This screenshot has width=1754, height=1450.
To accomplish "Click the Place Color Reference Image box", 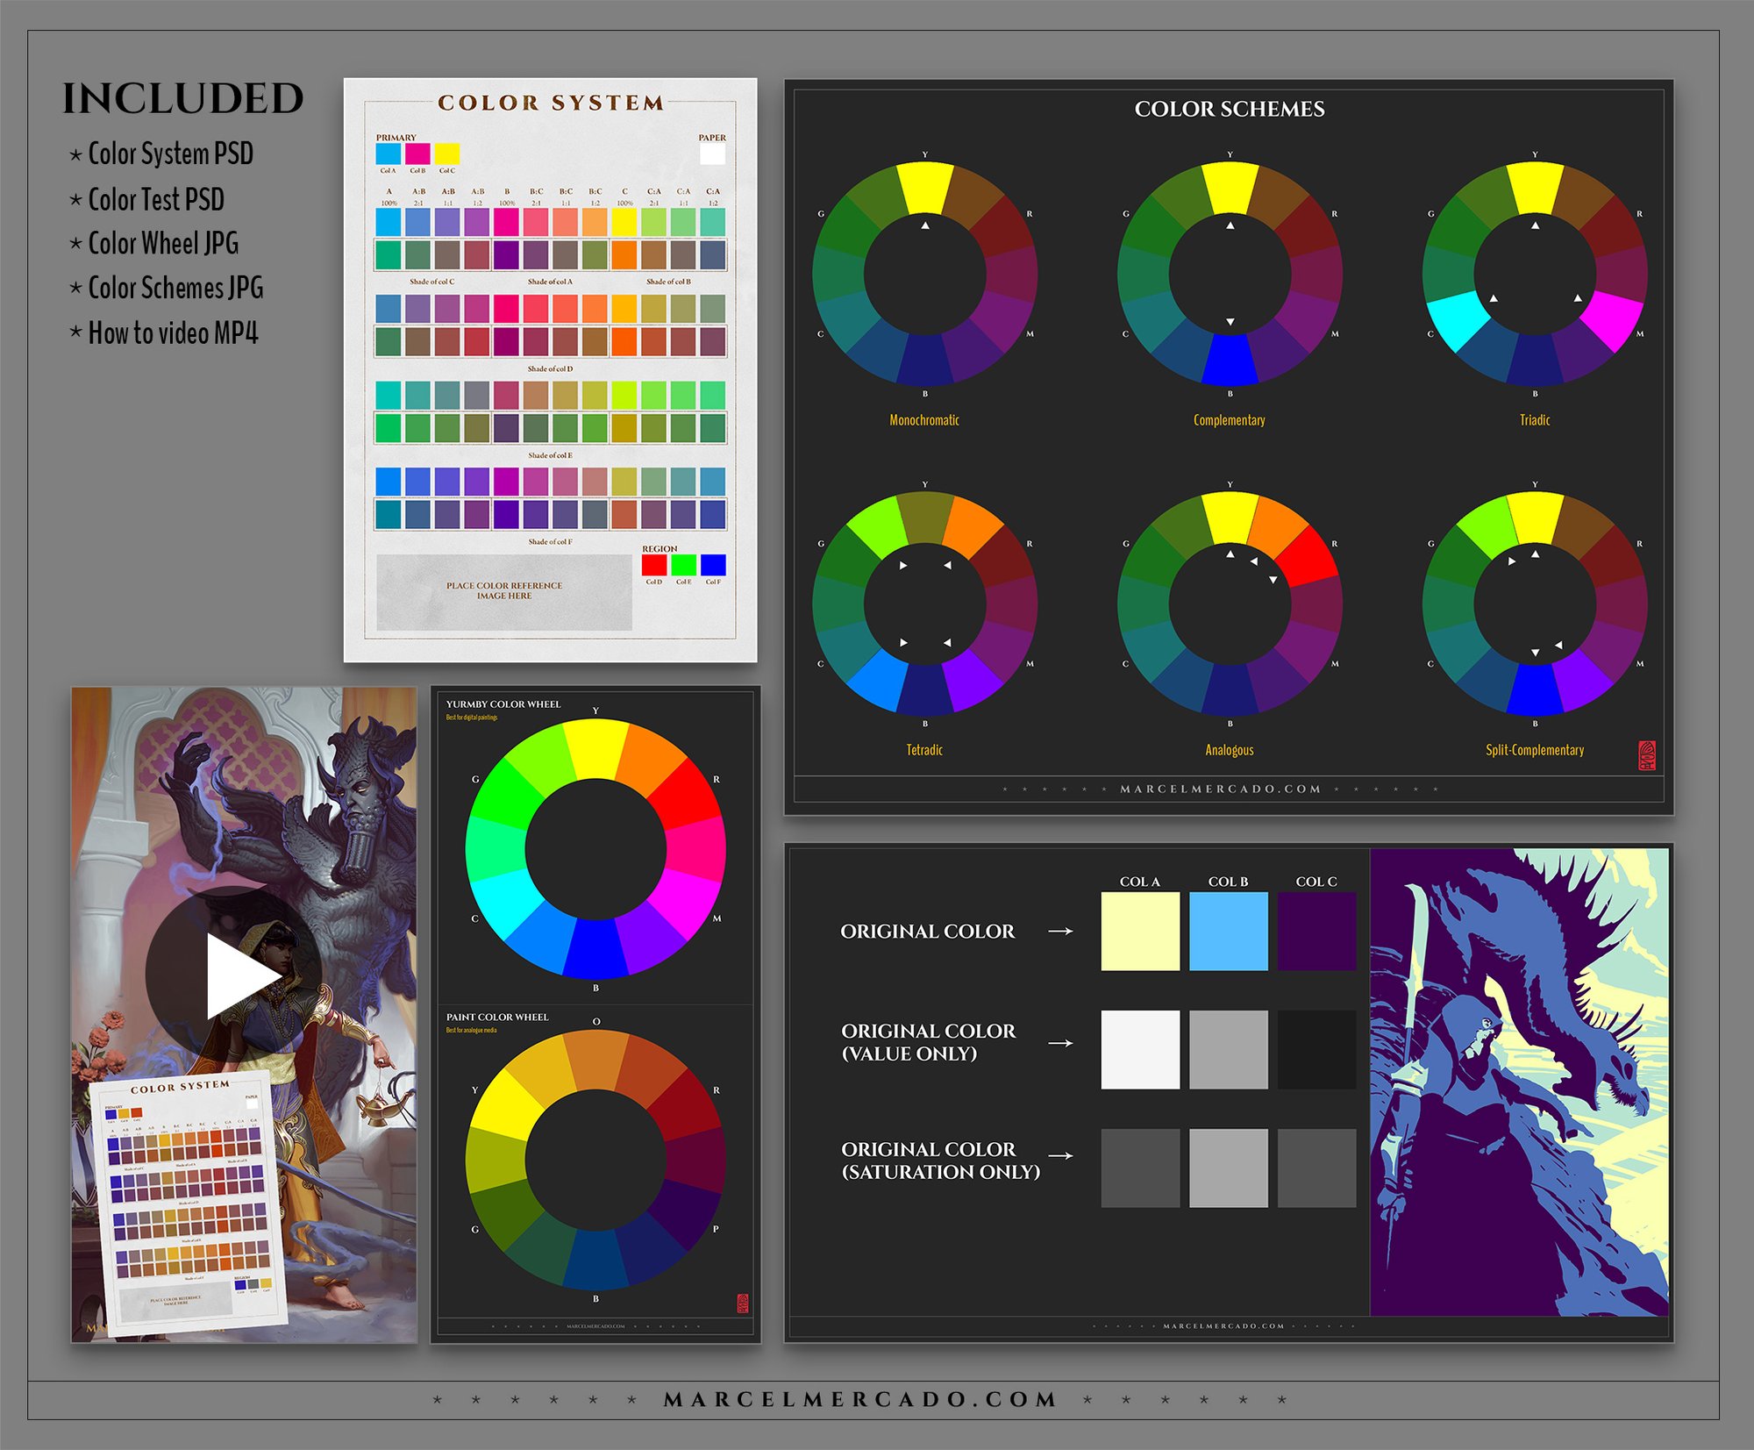I will 504,591.
